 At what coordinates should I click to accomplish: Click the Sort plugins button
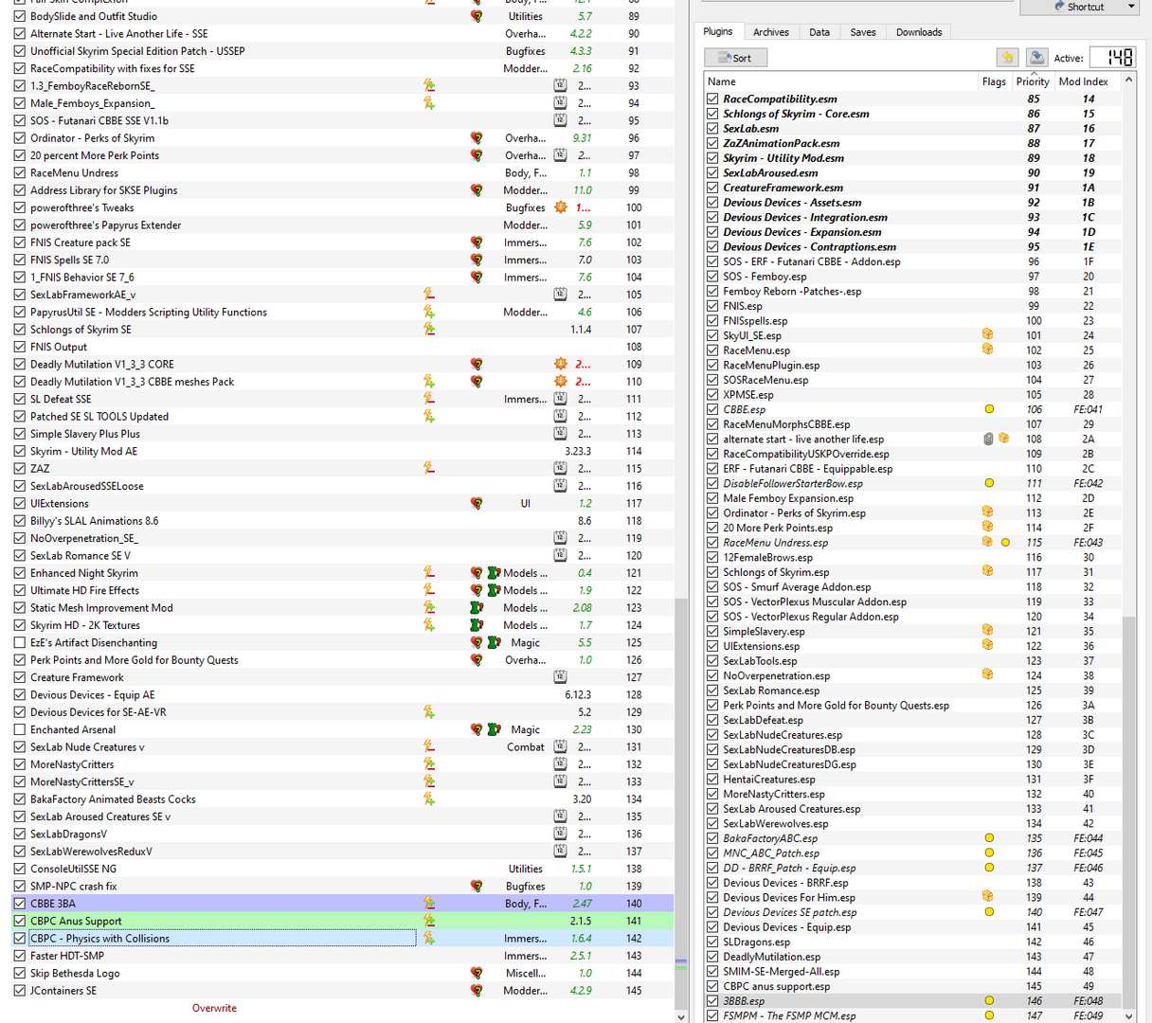tap(735, 58)
